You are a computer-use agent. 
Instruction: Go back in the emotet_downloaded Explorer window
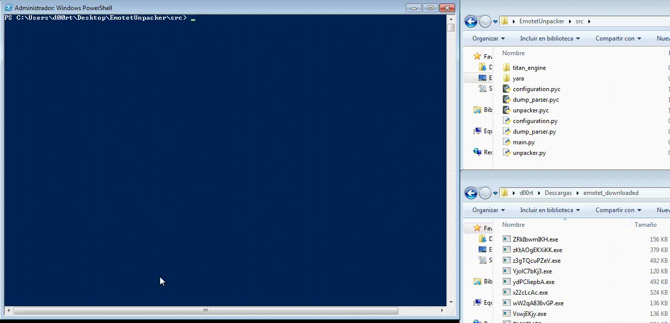point(471,193)
